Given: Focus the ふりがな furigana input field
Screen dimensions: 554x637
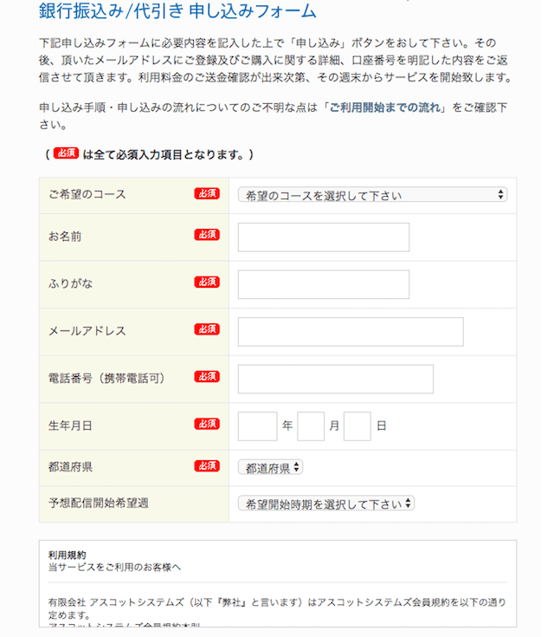Looking at the screenshot, I should pos(324,284).
